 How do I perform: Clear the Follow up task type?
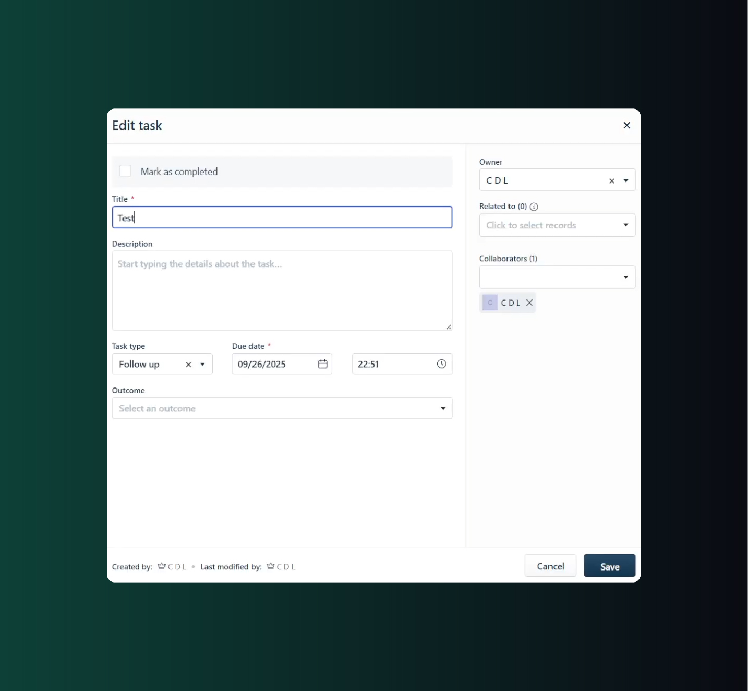188,364
